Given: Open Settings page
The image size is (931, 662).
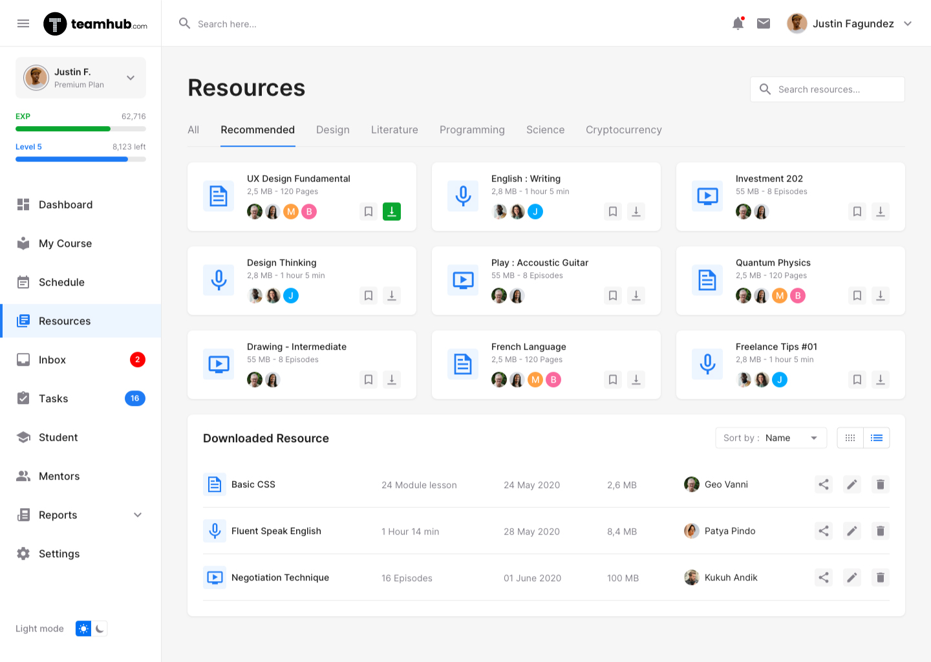Looking at the screenshot, I should [x=81, y=553].
